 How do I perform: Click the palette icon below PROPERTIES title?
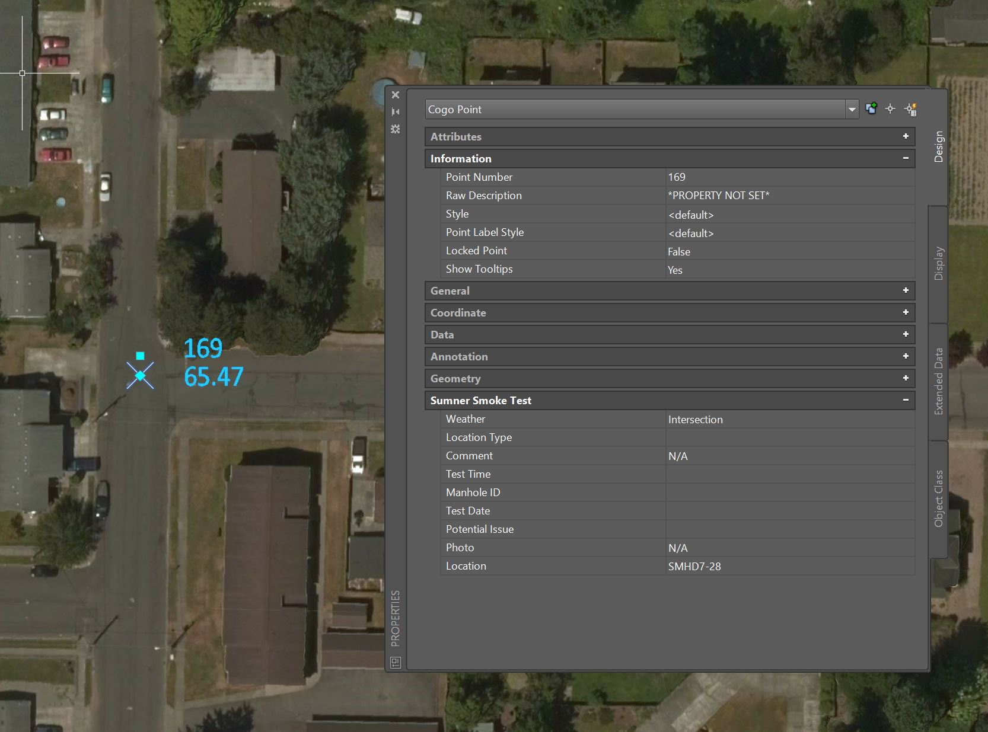396,662
